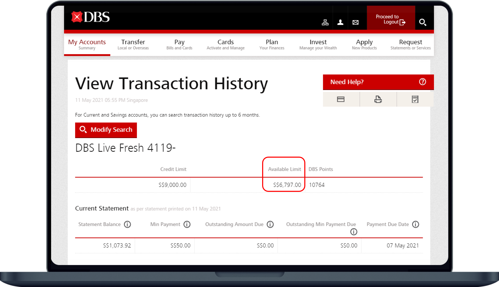Viewport: 499px width, 287px height.
Task: Open the Pay Bills and Cards menu
Action: 179,44
